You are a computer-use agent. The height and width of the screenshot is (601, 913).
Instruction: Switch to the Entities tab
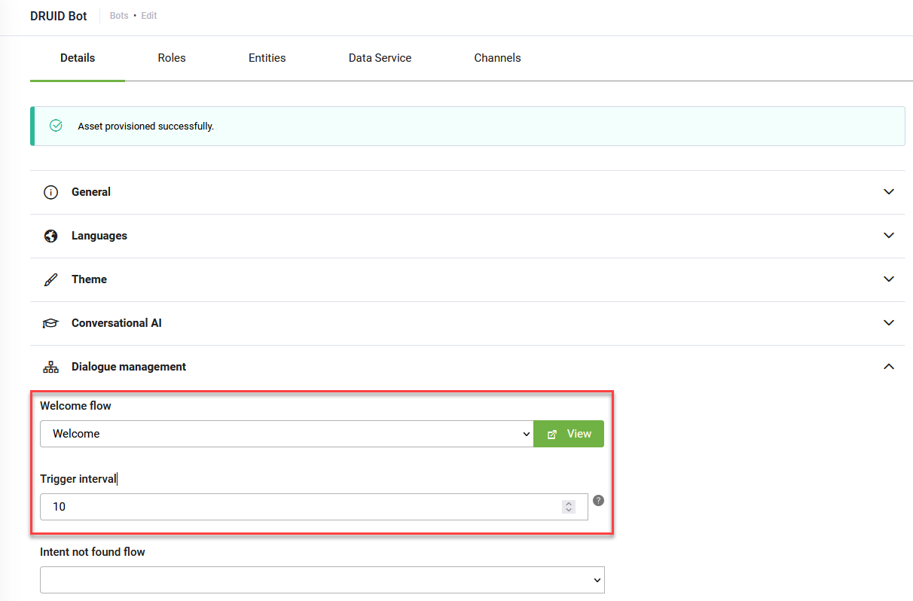267,58
